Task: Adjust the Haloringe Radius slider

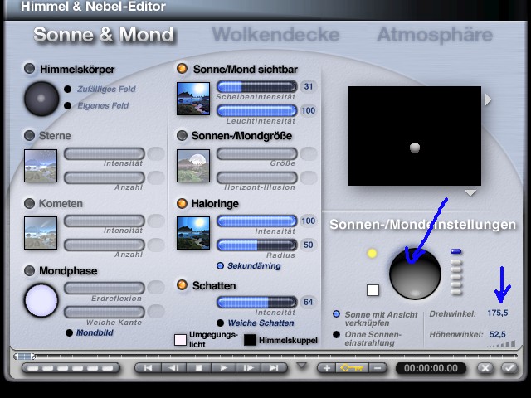Action: (x=257, y=245)
